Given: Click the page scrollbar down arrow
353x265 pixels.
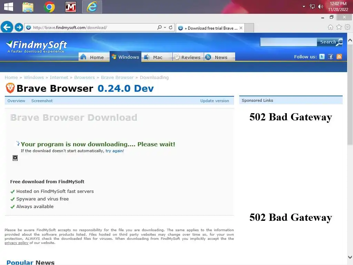Looking at the screenshot, I should click(x=350, y=257).
